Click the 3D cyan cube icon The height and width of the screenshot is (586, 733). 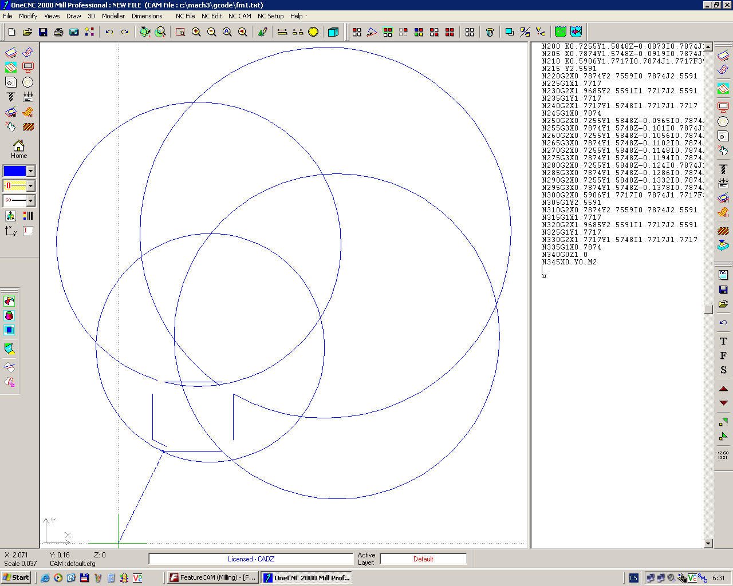point(333,32)
